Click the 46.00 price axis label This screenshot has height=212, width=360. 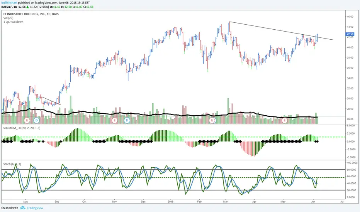click(x=350, y=17)
